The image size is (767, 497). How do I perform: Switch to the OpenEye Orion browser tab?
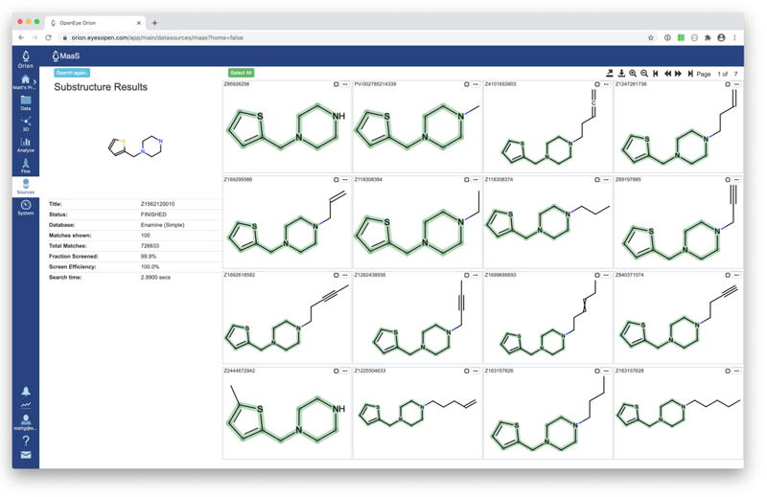tap(95, 23)
